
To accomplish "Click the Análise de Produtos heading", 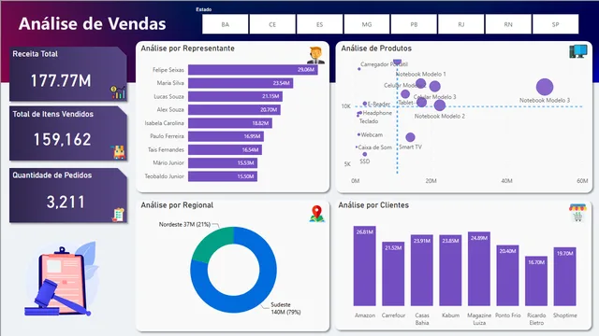I will [376, 49].
